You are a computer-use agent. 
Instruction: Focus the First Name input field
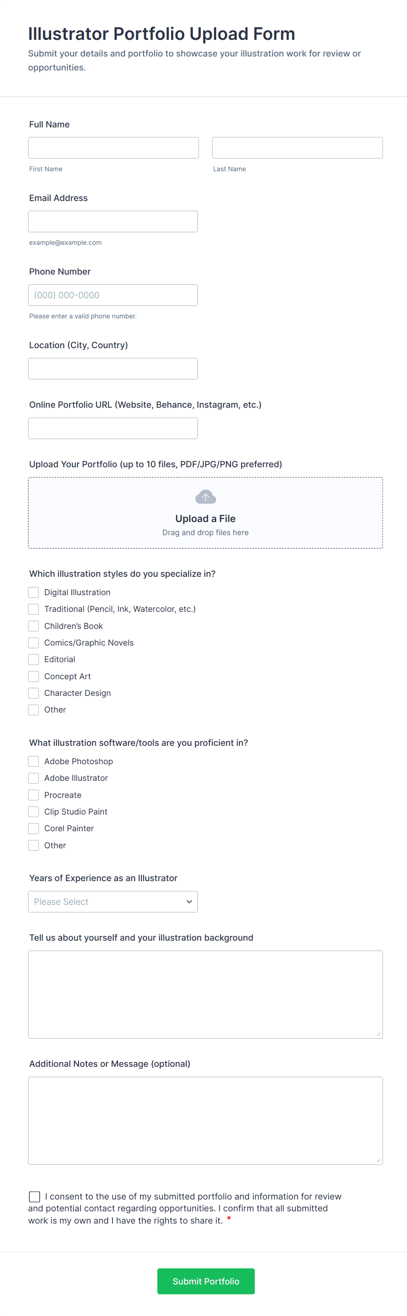click(113, 148)
